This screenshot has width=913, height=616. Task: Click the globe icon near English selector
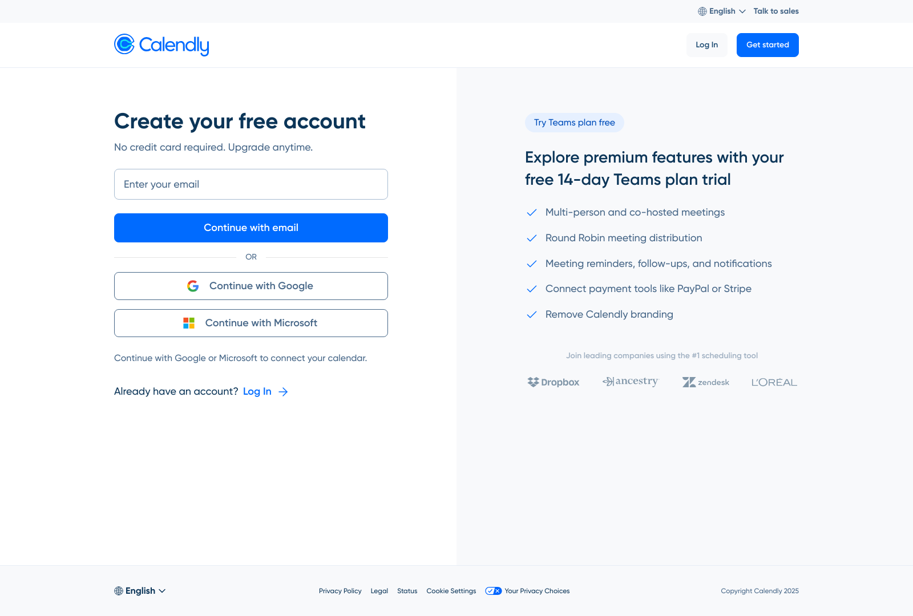pyautogui.click(x=702, y=11)
